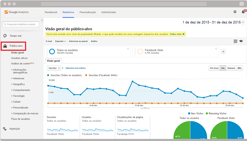
Task: Click the Usuários sparkline chart
Action: (x=98, y=130)
